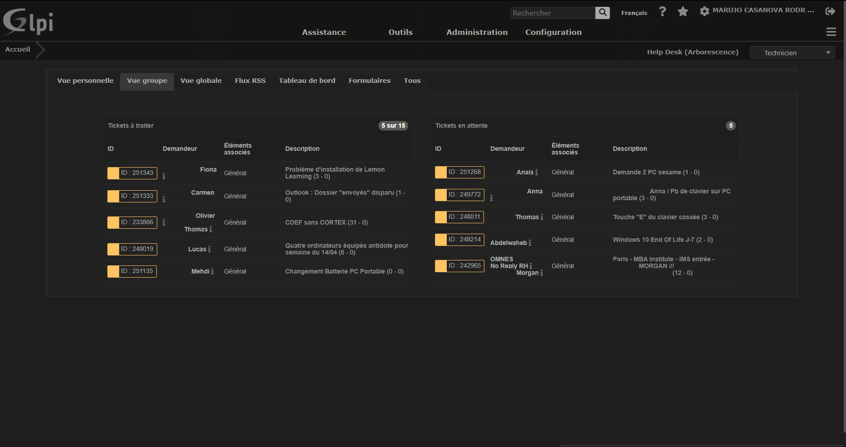This screenshot has height=447, width=846.
Task: Click Tickets à traiter heading link
Action: tap(131, 126)
